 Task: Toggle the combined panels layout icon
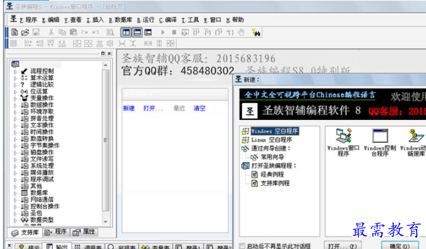(x=148, y=33)
